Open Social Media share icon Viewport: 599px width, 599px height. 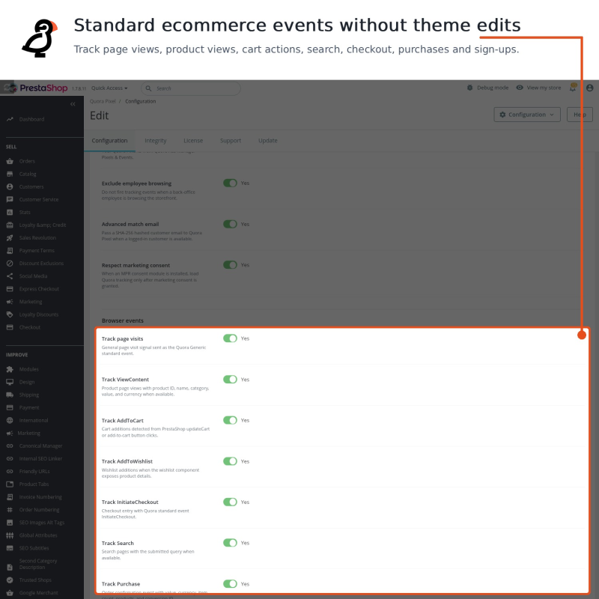pyautogui.click(x=10, y=276)
